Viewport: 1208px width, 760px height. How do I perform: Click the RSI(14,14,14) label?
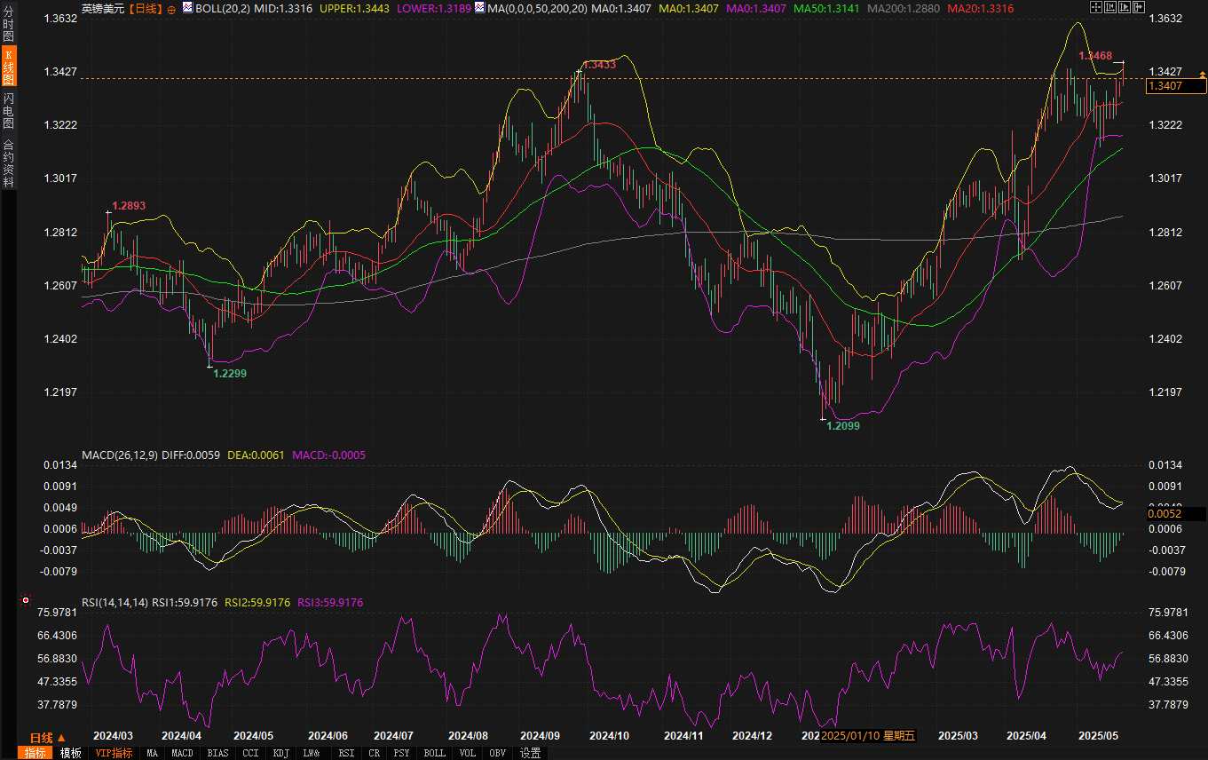click(x=114, y=603)
